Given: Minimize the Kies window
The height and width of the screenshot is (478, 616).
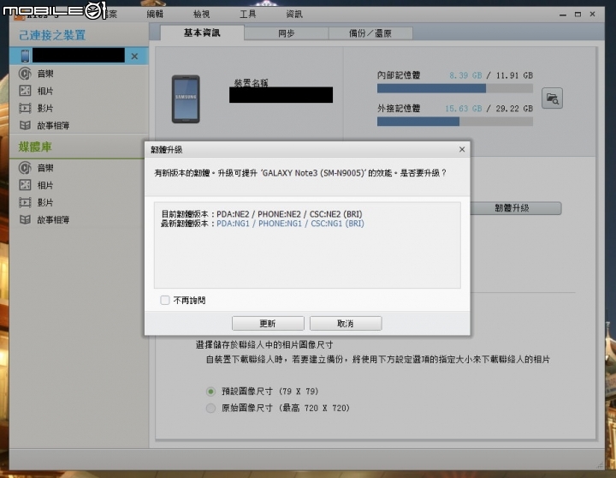Looking at the screenshot, I should [x=563, y=15].
